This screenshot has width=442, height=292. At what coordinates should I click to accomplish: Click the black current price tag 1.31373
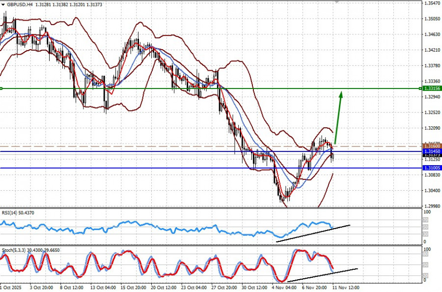(x=432, y=155)
